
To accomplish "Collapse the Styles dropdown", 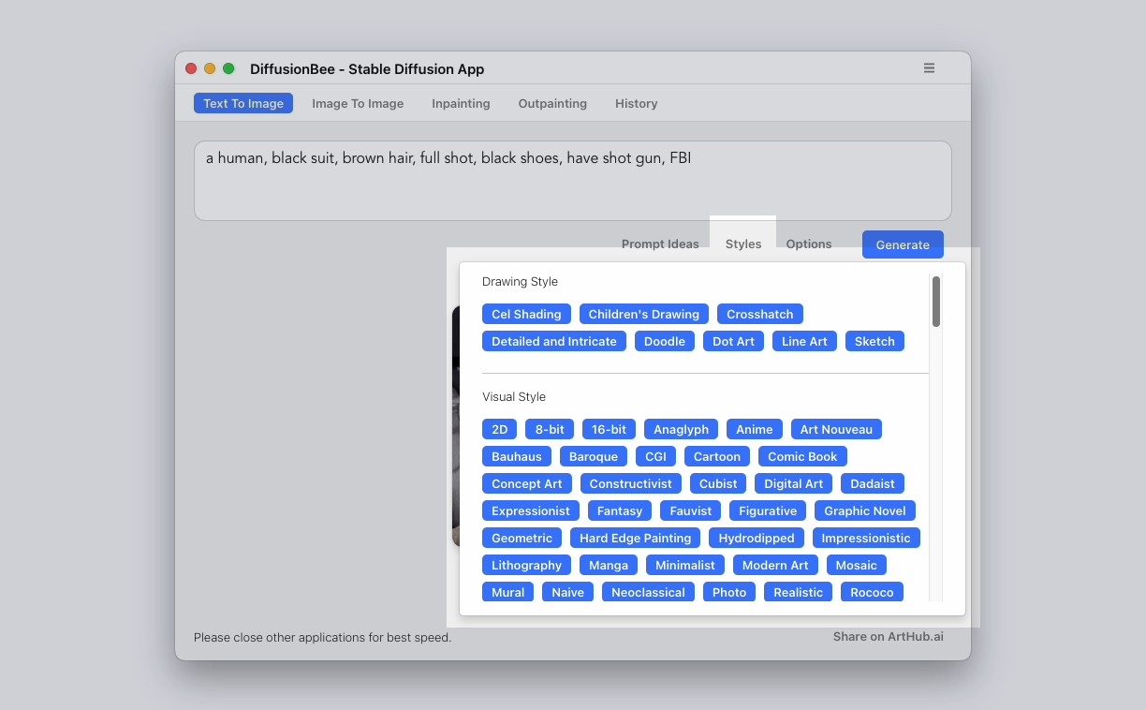I will point(743,244).
